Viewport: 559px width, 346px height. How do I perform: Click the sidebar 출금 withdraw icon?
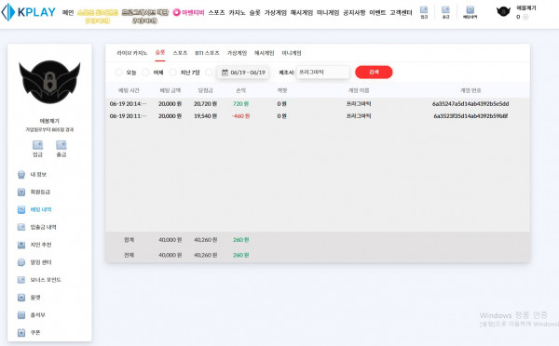(x=61, y=149)
